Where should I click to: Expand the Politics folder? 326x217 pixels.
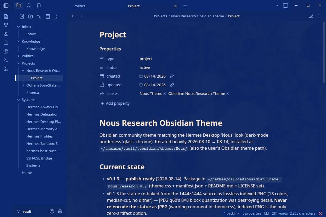click(x=18, y=56)
